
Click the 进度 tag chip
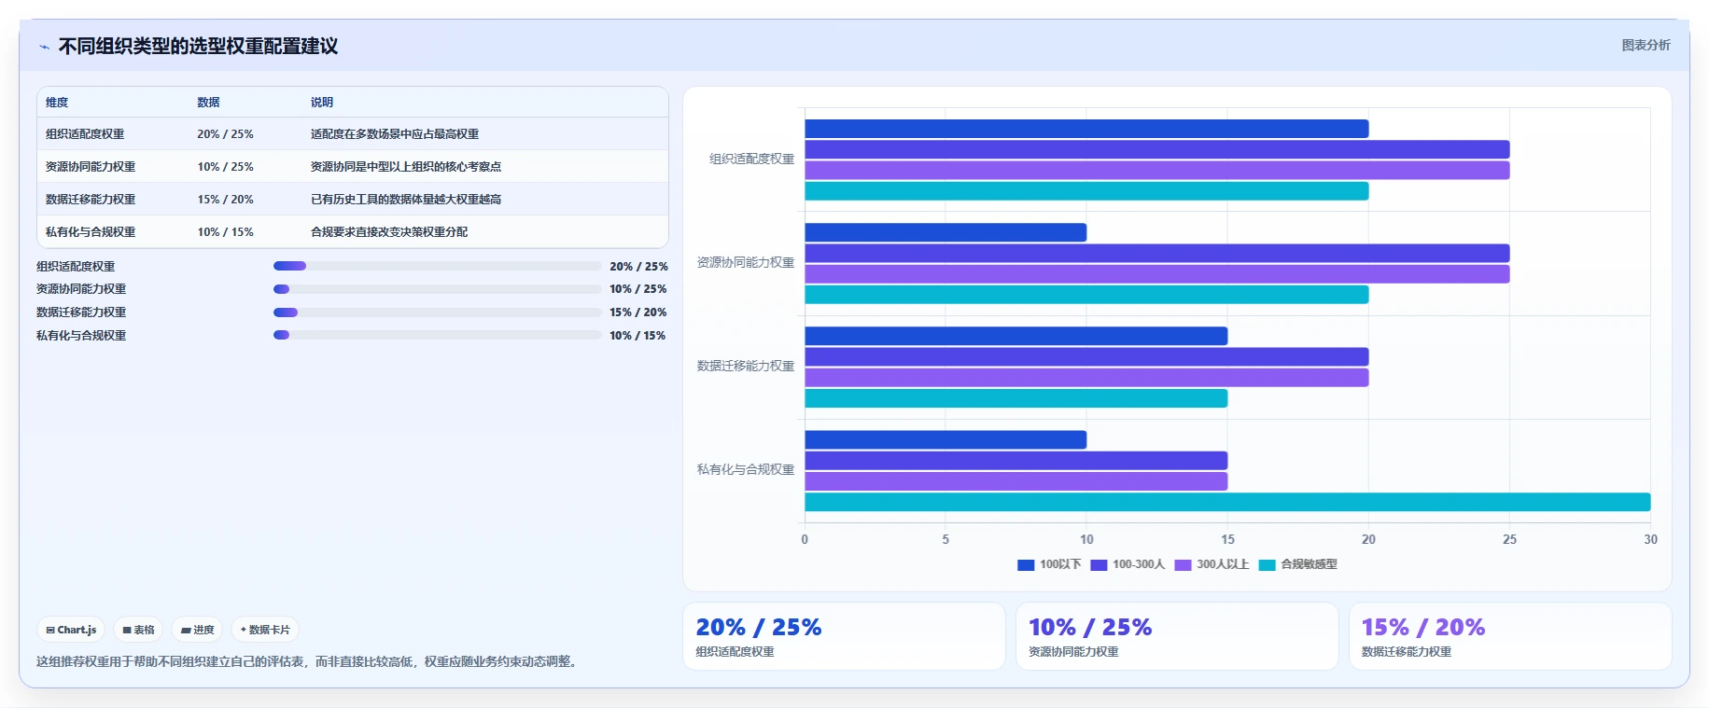(198, 630)
